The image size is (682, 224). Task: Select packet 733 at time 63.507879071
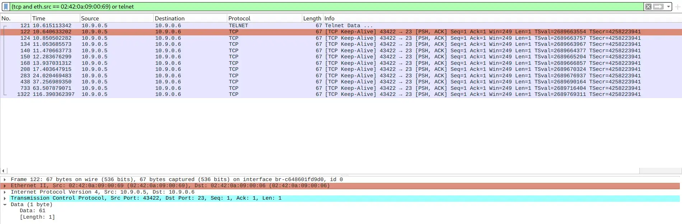coord(341,88)
